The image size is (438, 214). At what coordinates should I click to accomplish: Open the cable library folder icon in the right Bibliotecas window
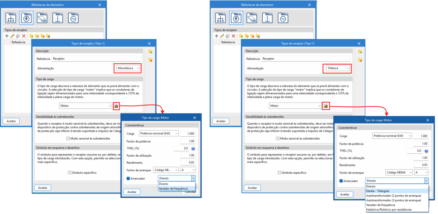(252, 18)
